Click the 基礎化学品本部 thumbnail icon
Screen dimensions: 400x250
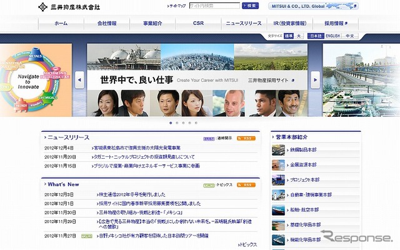click(x=278, y=225)
